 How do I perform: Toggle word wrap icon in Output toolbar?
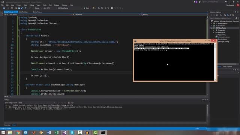click(72, 103)
